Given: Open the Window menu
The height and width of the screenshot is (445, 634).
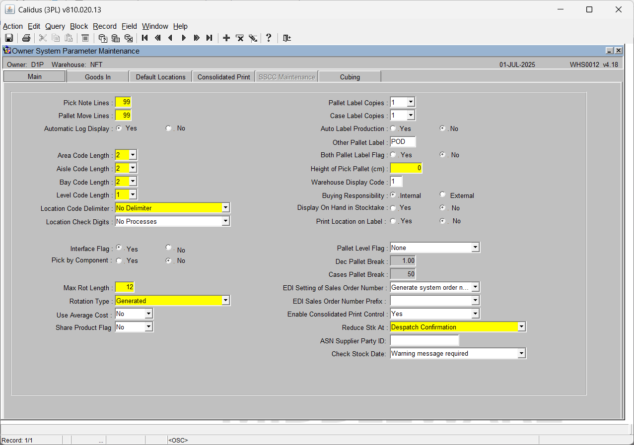Looking at the screenshot, I should click(x=155, y=26).
